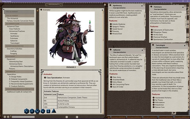The width and height of the screenshot is (190, 119).
Task: Collapse APPENDICES section header
Action: click(x=19, y=72)
